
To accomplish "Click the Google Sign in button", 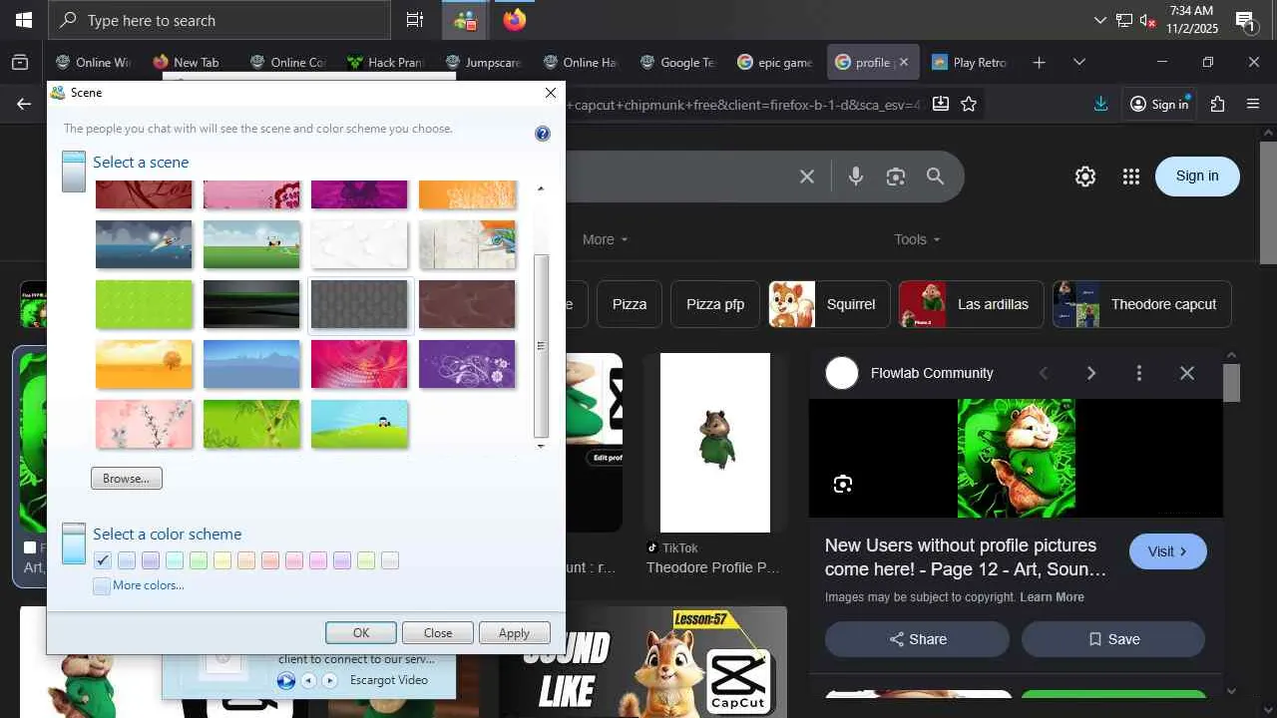I will 1197,177.
